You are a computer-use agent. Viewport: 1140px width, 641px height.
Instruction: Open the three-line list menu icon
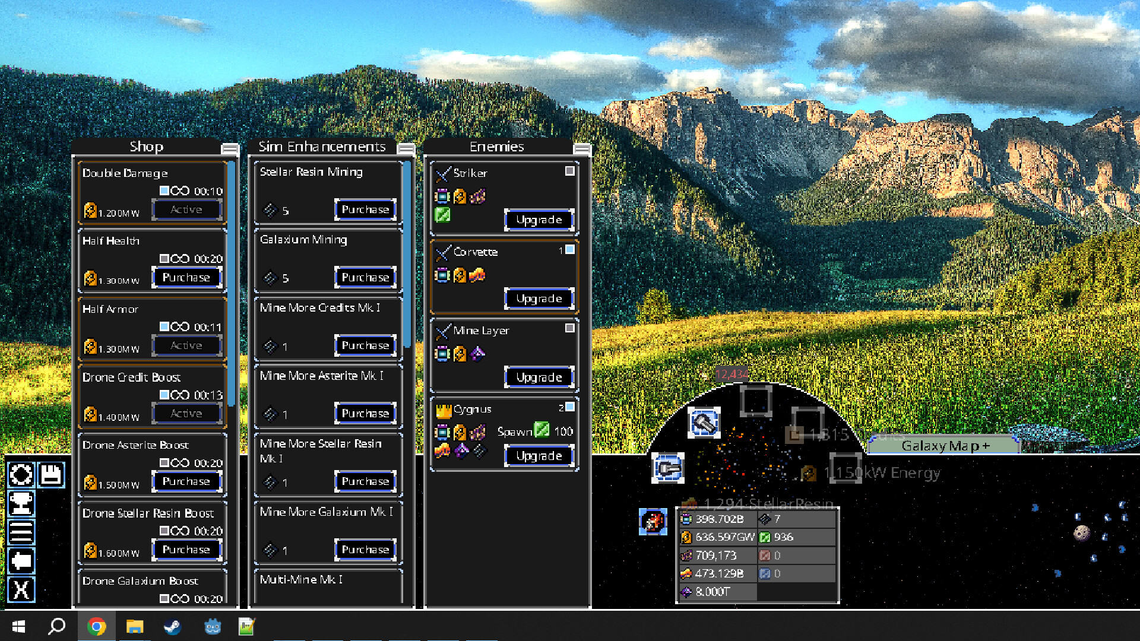(x=21, y=532)
